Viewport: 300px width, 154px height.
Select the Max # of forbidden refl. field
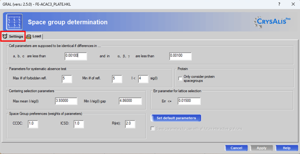[x=67, y=79]
